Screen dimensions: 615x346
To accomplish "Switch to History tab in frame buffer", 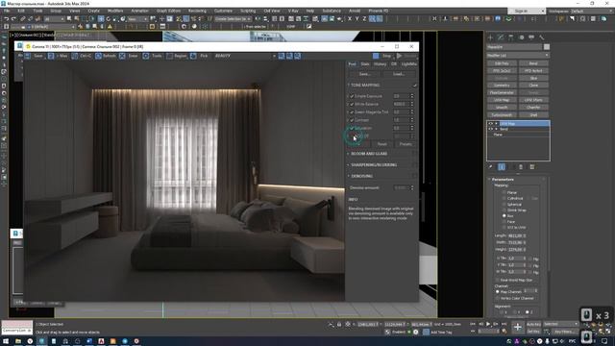I will tap(381, 64).
